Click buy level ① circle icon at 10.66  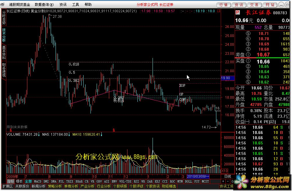[248, 61]
